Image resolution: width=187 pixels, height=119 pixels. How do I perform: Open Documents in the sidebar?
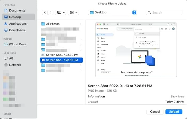(17, 10)
